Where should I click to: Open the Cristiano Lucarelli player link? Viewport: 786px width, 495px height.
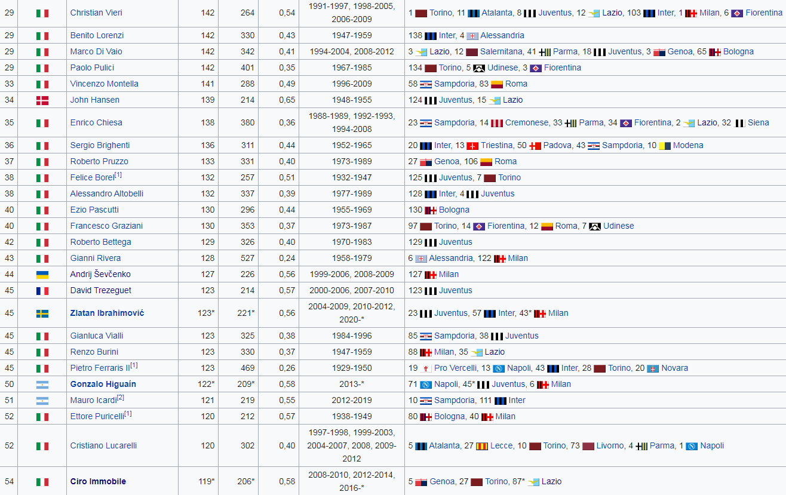103,446
